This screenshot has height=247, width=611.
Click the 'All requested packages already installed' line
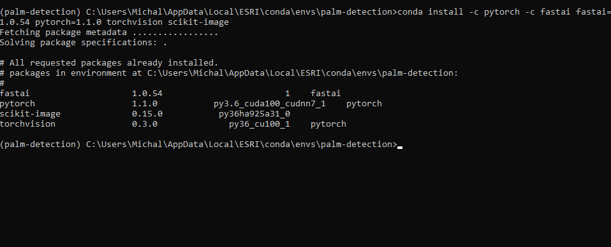point(109,62)
